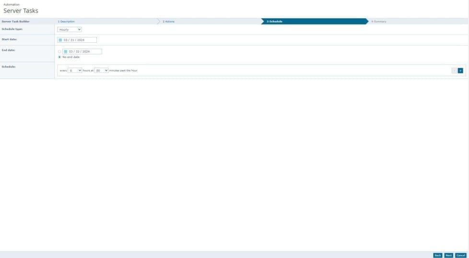Go to the 1 Description step

coord(66,22)
